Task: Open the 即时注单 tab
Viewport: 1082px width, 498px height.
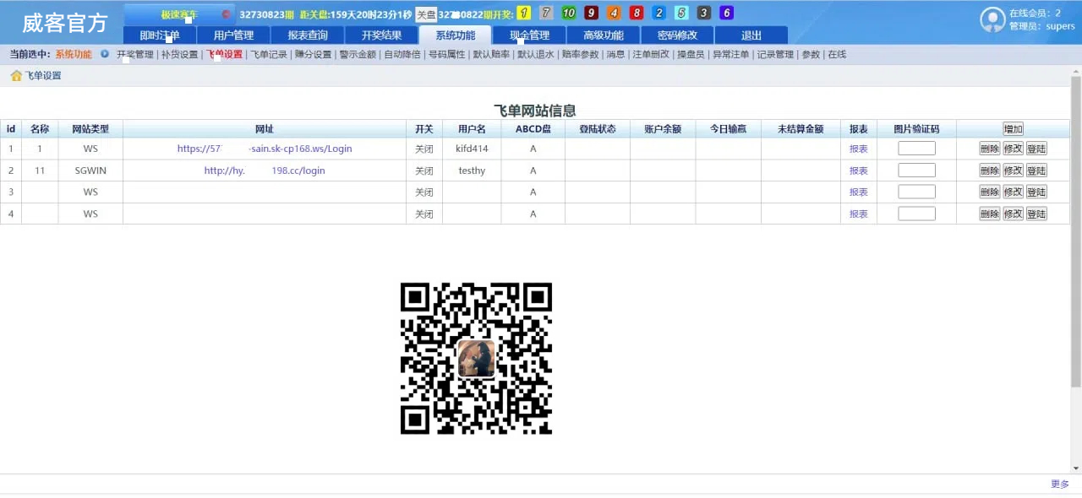Action: pyautogui.click(x=160, y=35)
